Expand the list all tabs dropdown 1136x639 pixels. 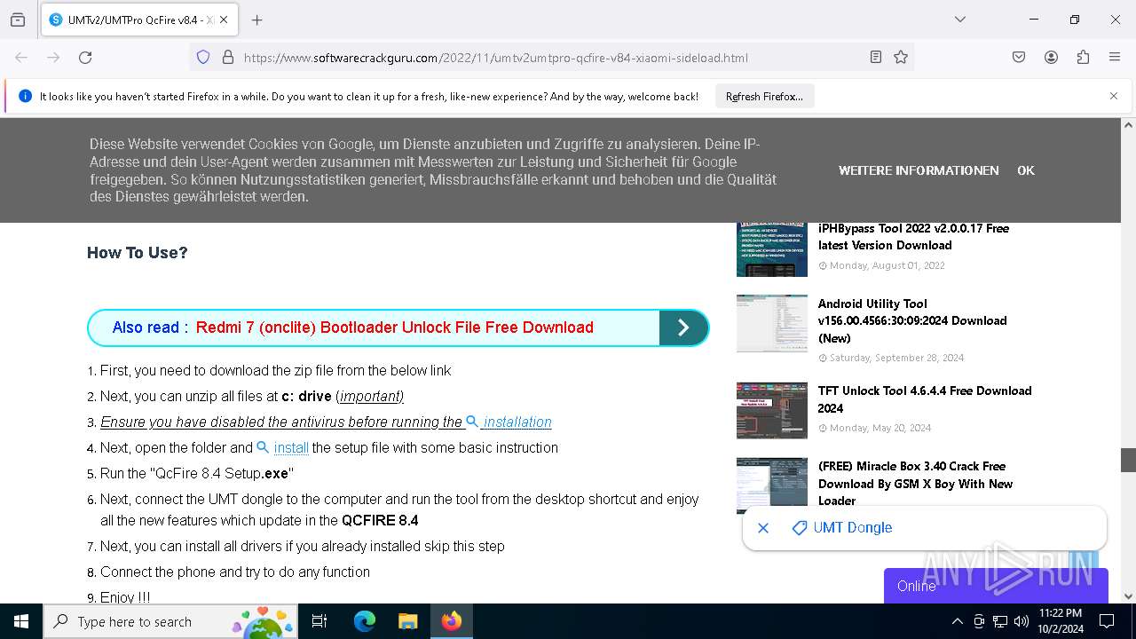point(960,20)
